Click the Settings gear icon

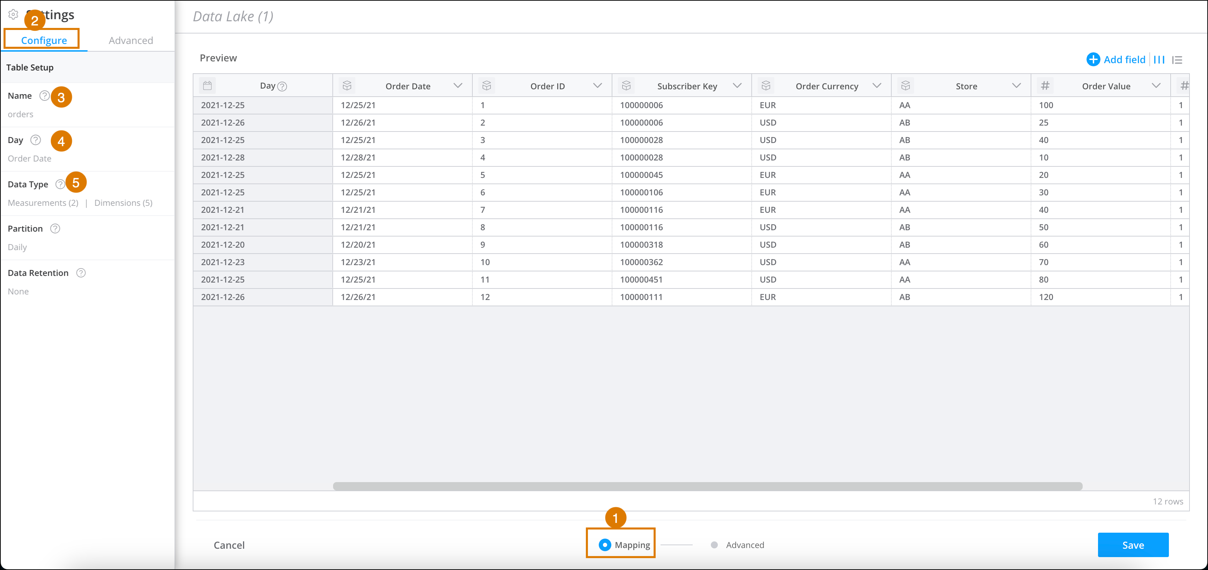pyautogui.click(x=13, y=15)
